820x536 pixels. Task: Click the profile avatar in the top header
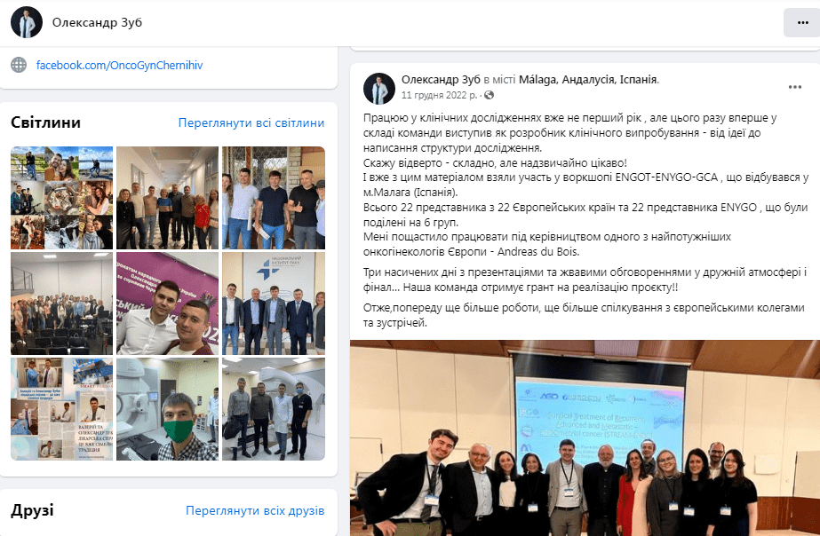(27, 22)
